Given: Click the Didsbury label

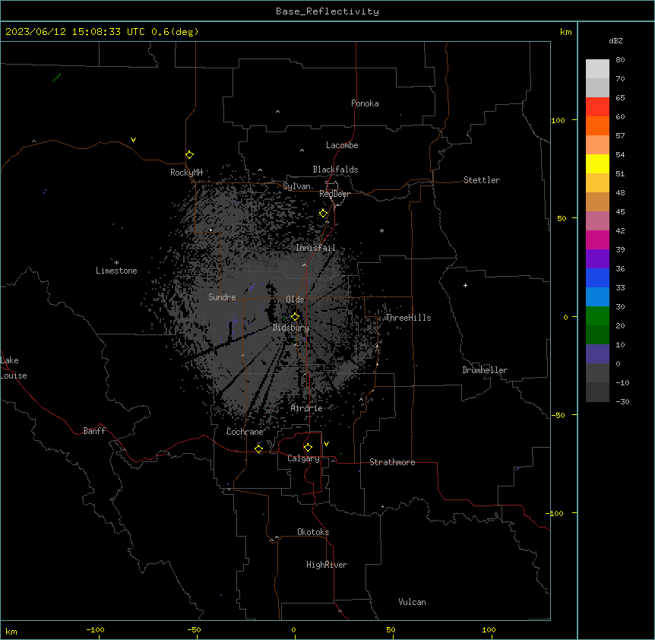Looking at the screenshot, I should click(x=291, y=328).
